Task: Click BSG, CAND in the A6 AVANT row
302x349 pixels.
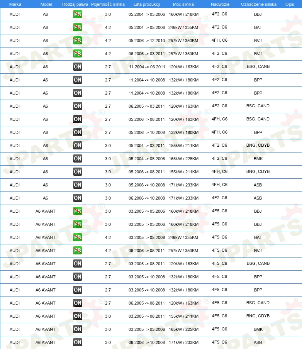Action: point(258,303)
